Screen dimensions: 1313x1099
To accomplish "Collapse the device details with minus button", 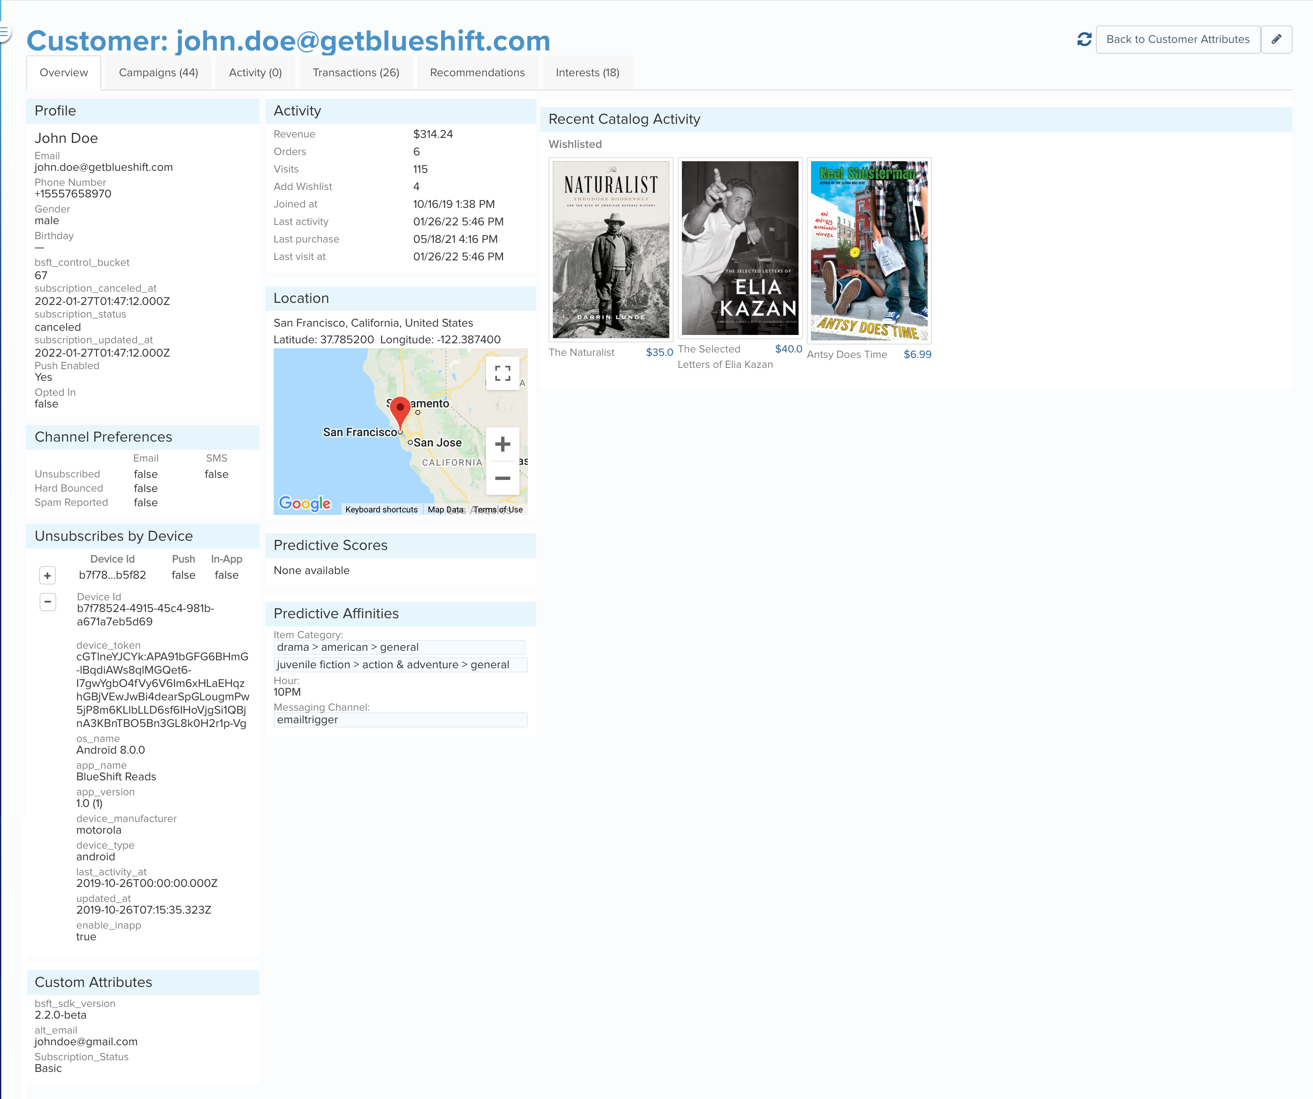I will [x=47, y=602].
